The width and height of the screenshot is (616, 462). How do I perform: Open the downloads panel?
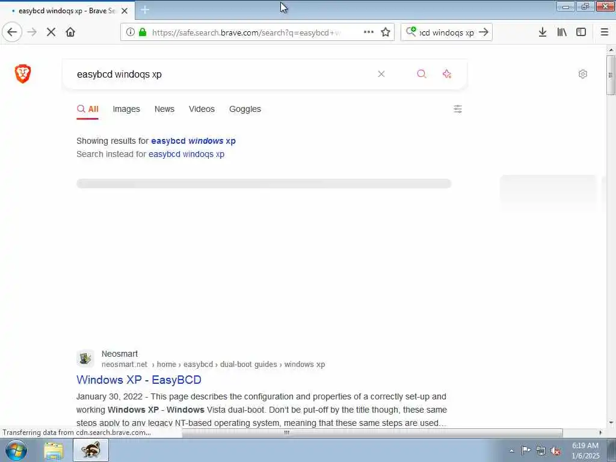(x=543, y=32)
